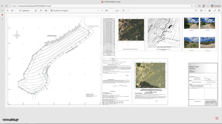
Task: Click the top-left road photograph
Action: [x=191, y=23]
